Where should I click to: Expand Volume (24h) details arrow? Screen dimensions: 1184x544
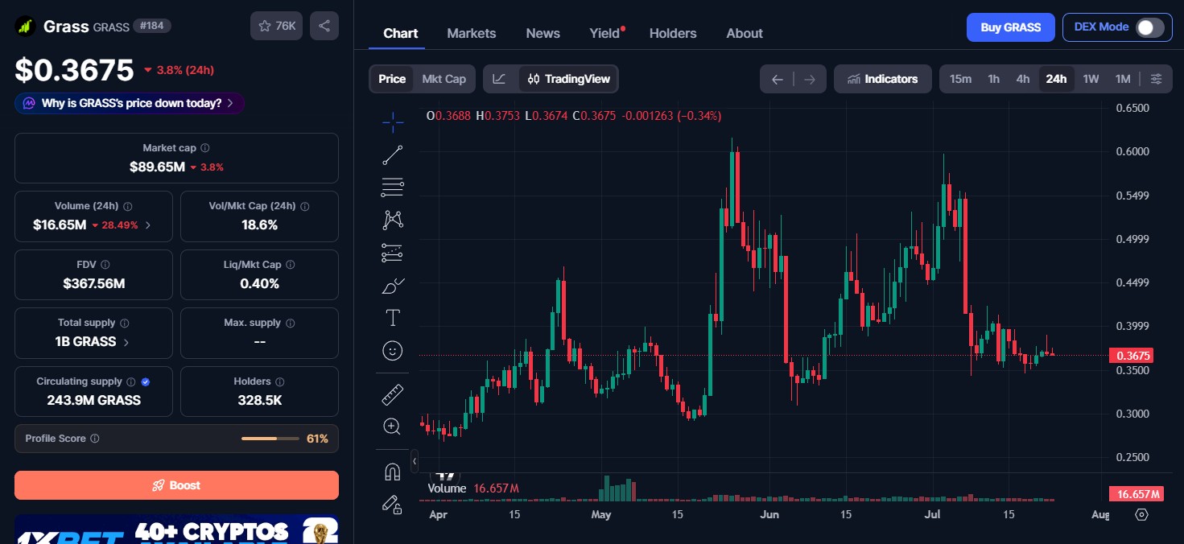click(146, 225)
